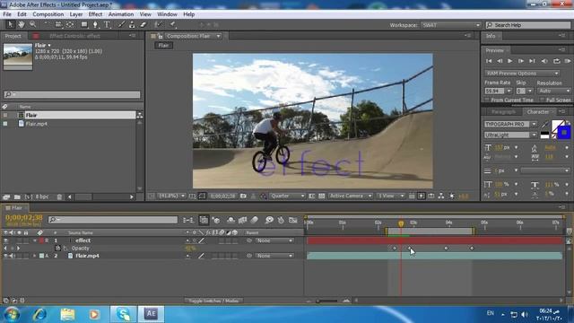The height and width of the screenshot is (323, 574).
Task: Toggle Opacity stopwatch on effect layer
Action: coord(57,248)
